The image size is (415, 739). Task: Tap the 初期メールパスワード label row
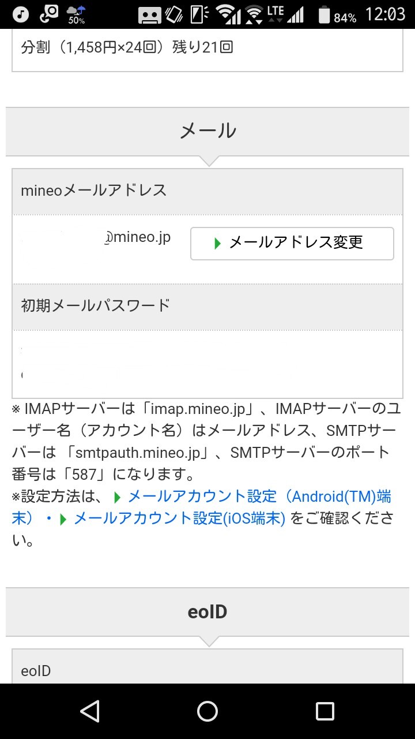(x=207, y=305)
